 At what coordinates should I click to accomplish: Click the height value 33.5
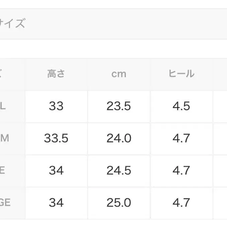click(x=56, y=138)
